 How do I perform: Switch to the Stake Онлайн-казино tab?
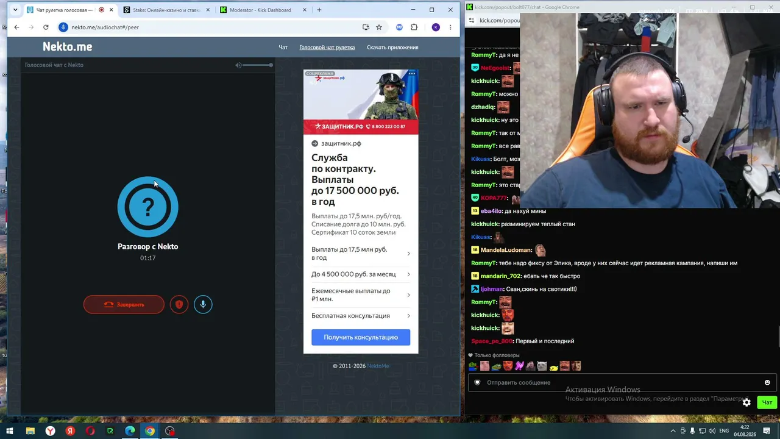point(166,10)
